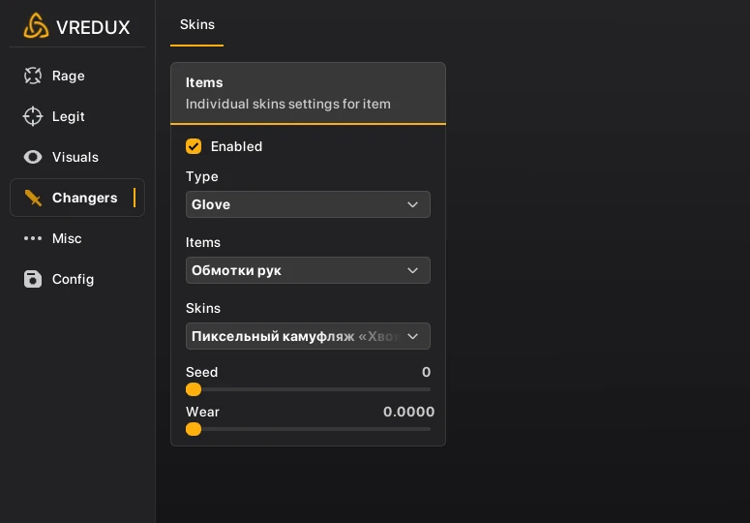Select the Rage section icon

pos(33,76)
